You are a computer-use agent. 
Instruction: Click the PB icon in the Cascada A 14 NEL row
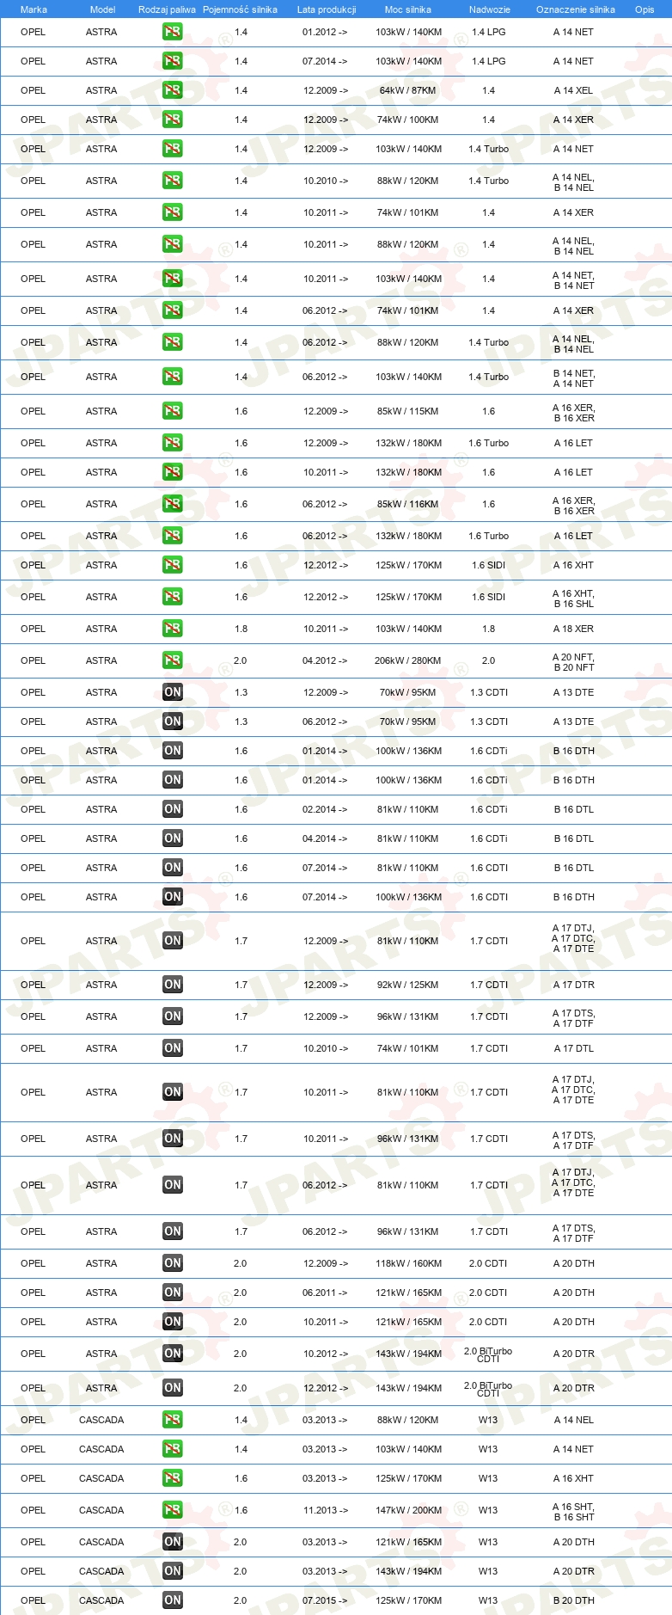tap(173, 1420)
